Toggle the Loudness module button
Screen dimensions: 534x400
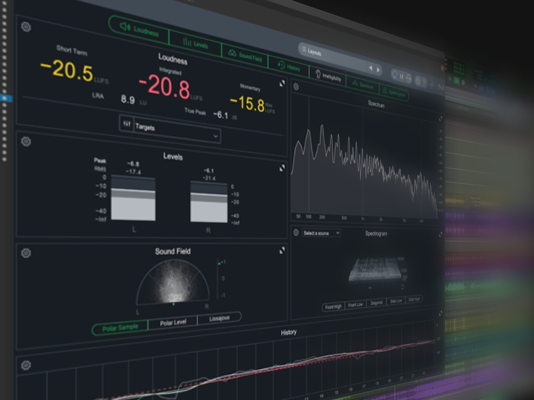click(x=139, y=29)
